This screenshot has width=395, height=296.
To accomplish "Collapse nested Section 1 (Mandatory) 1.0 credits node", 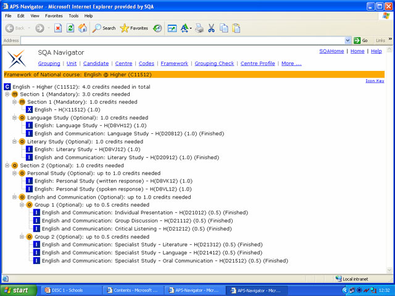I will 14,102.
